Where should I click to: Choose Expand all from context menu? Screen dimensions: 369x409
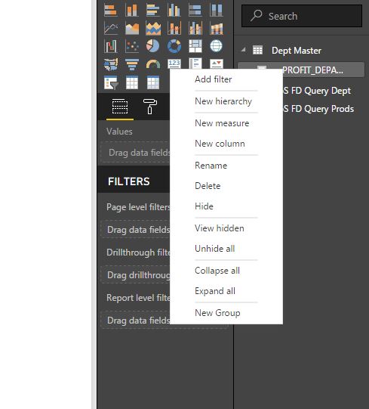pyautogui.click(x=215, y=291)
